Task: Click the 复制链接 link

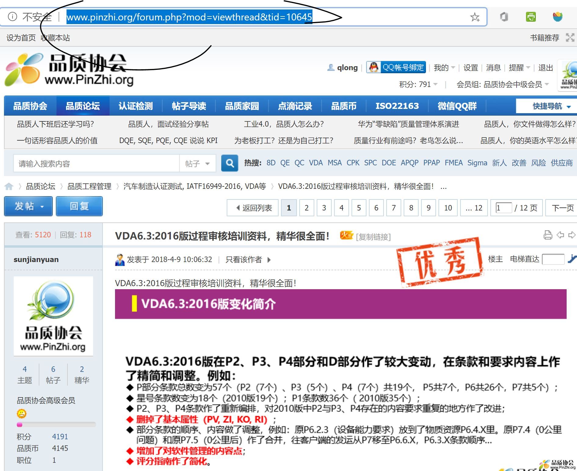Action: pos(373,237)
